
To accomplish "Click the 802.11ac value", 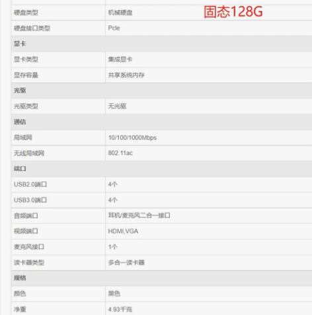I will [x=120, y=153].
